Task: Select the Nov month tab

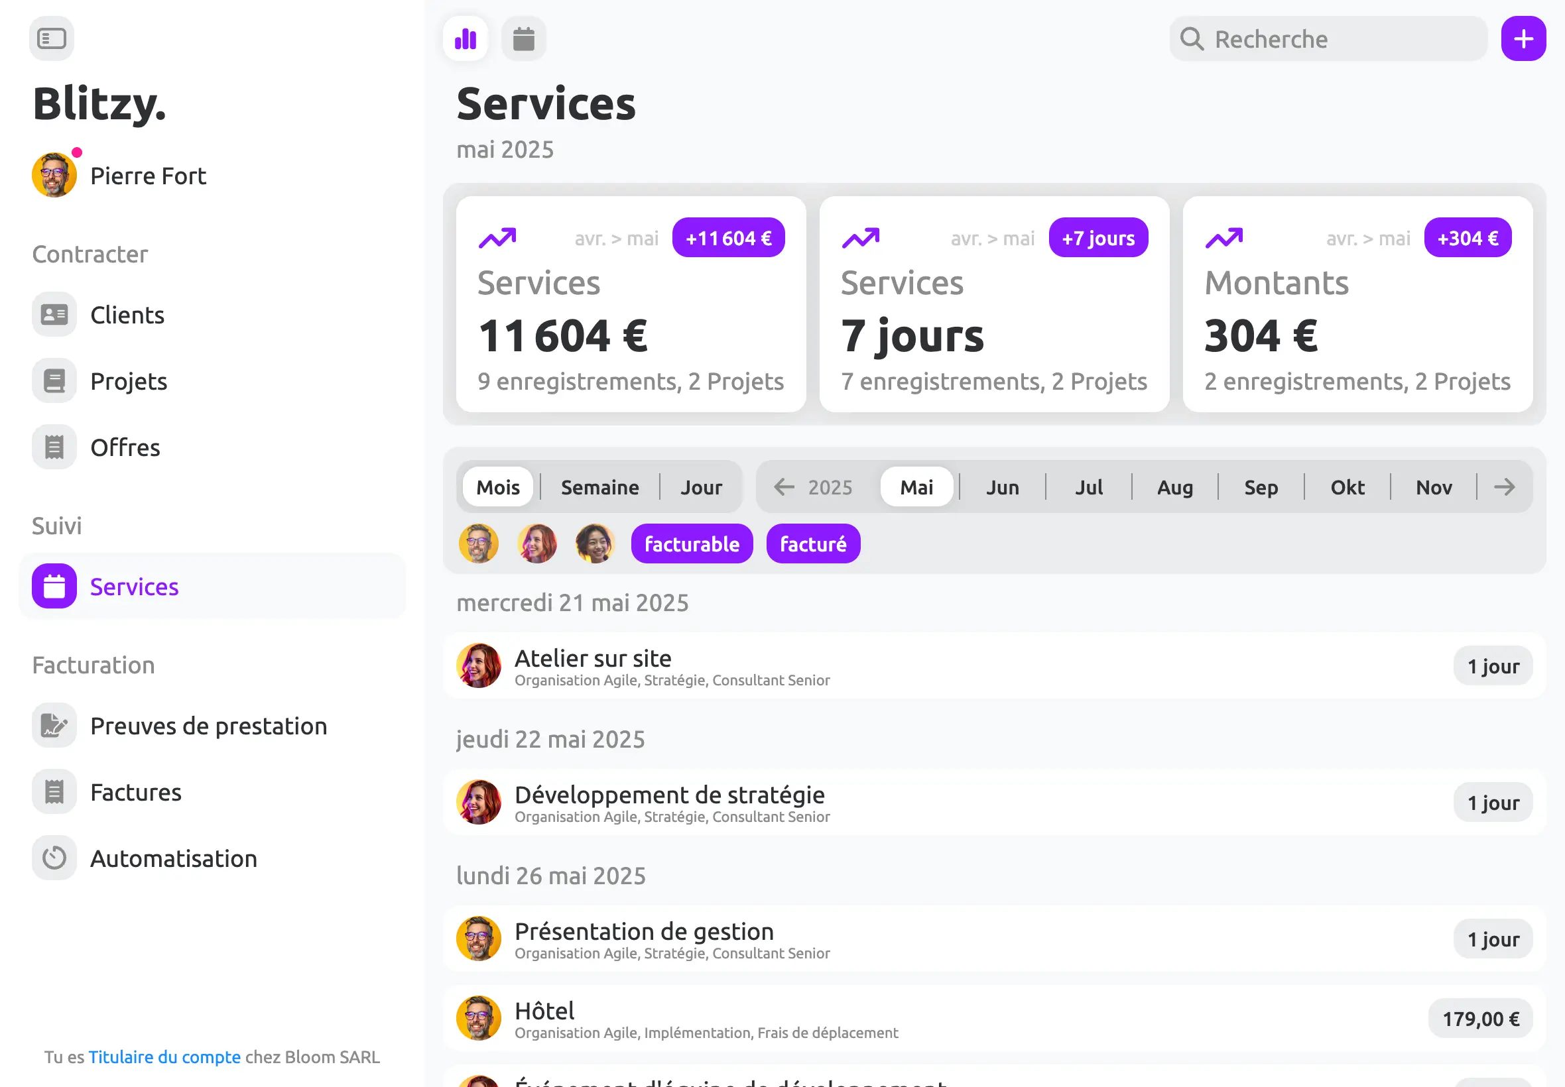Action: tap(1434, 487)
